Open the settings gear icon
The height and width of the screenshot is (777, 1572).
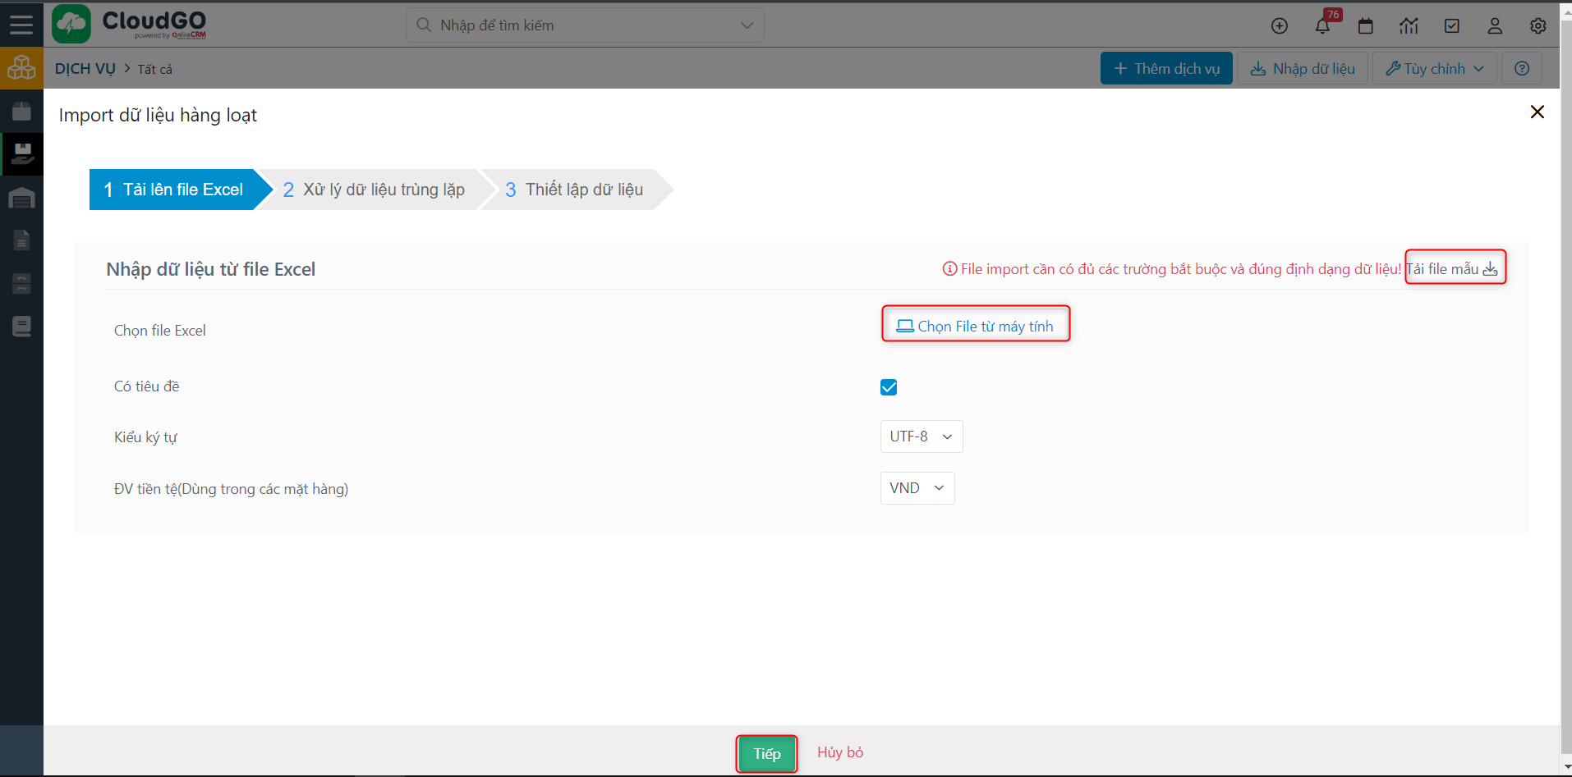pos(1538,26)
